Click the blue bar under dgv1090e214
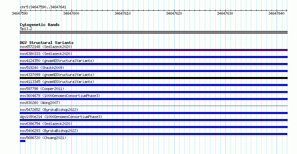297x154 pixels. point(154,120)
